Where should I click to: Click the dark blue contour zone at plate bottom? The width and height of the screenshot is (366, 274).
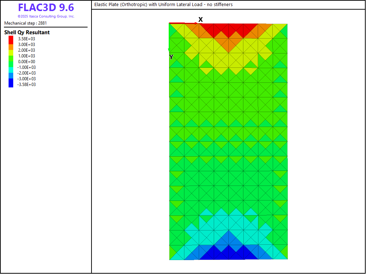click(229, 253)
